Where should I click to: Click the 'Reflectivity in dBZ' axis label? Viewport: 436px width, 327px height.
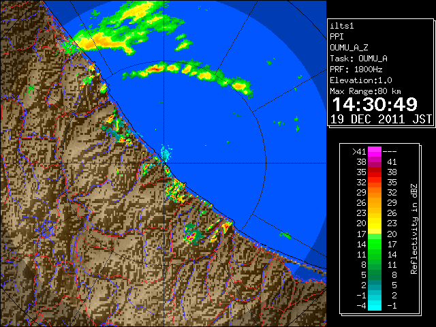(x=414, y=229)
